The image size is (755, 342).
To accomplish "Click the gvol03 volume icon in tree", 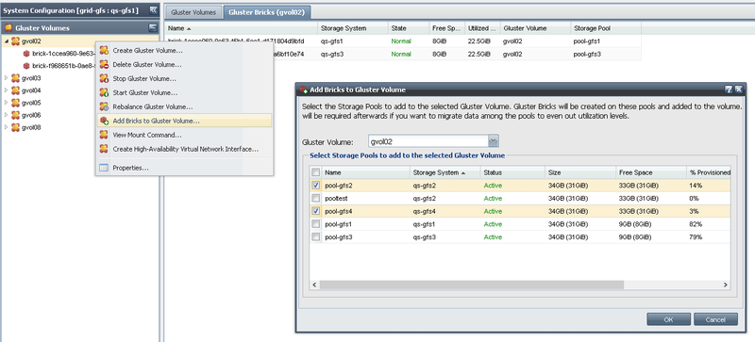I will coord(15,78).
